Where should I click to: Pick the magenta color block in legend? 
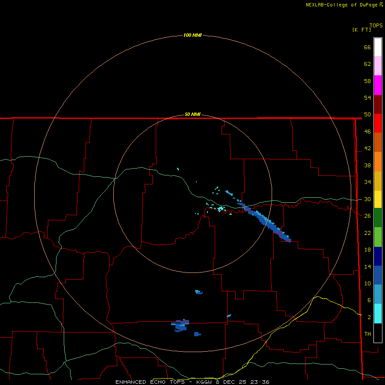click(x=378, y=85)
